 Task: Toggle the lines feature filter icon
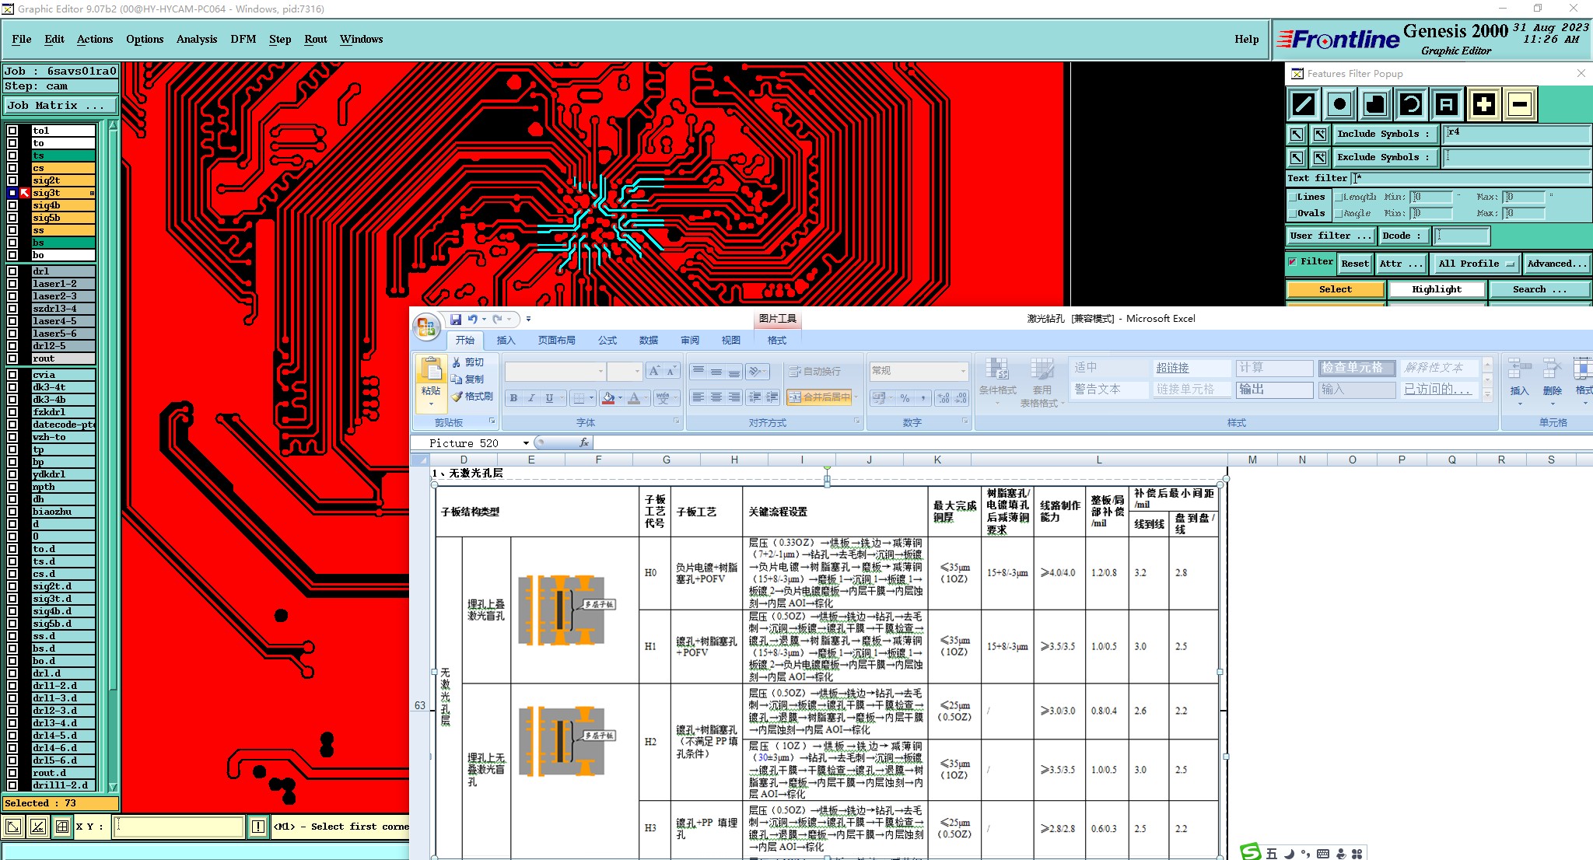pyautogui.click(x=1304, y=104)
